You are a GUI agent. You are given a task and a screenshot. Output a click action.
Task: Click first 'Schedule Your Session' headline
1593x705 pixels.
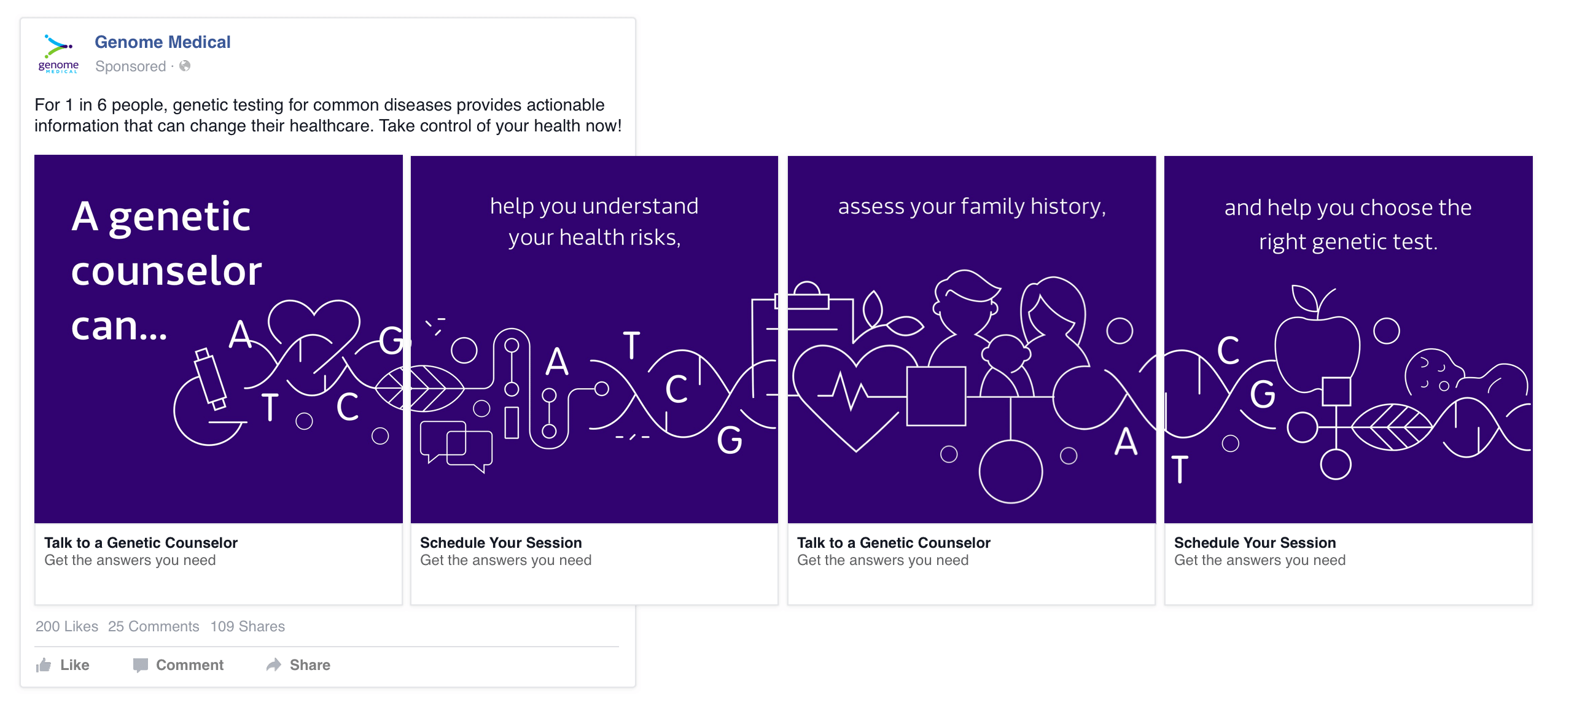[x=501, y=542]
